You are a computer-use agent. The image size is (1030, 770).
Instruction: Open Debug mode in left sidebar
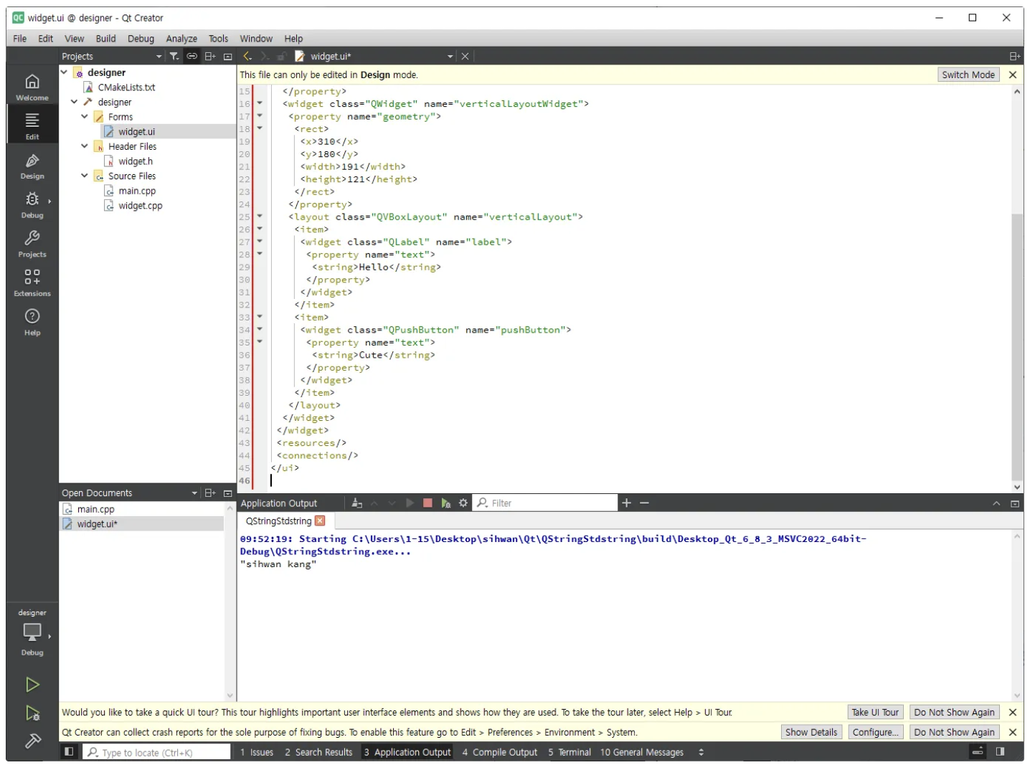pyautogui.click(x=32, y=205)
